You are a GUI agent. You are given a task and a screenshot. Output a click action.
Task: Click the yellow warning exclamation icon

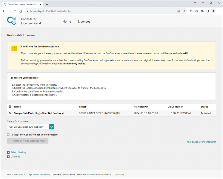point(14,48)
